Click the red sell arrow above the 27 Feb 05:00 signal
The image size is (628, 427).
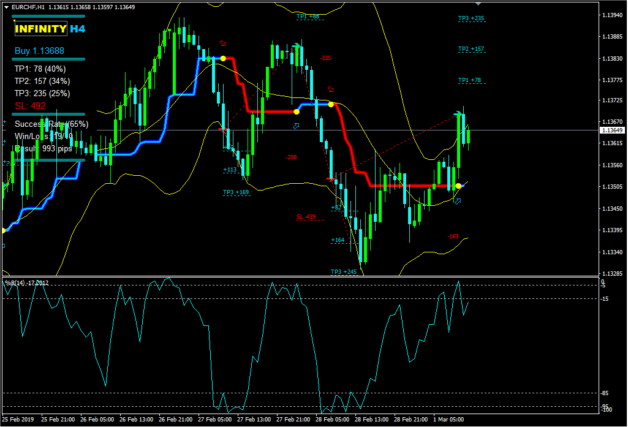point(222,43)
